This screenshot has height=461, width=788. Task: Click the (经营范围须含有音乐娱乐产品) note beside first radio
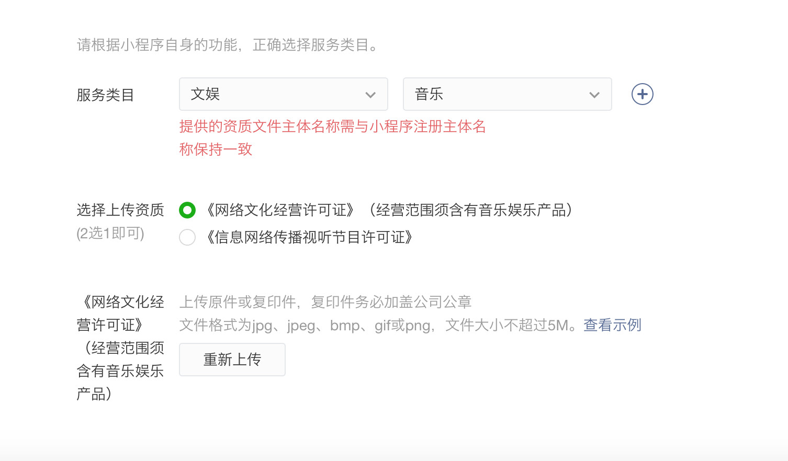pos(470,210)
